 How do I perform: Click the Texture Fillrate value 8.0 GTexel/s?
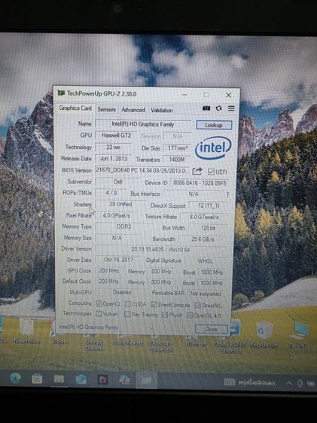pos(204,217)
